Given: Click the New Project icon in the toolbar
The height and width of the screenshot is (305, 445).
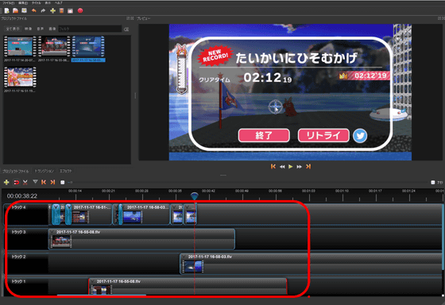Looking at the screenshot, I should pyautogui.click(x=7, y=11).
